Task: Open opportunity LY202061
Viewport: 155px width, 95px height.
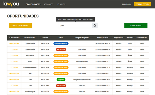Action: pos(14,49)
